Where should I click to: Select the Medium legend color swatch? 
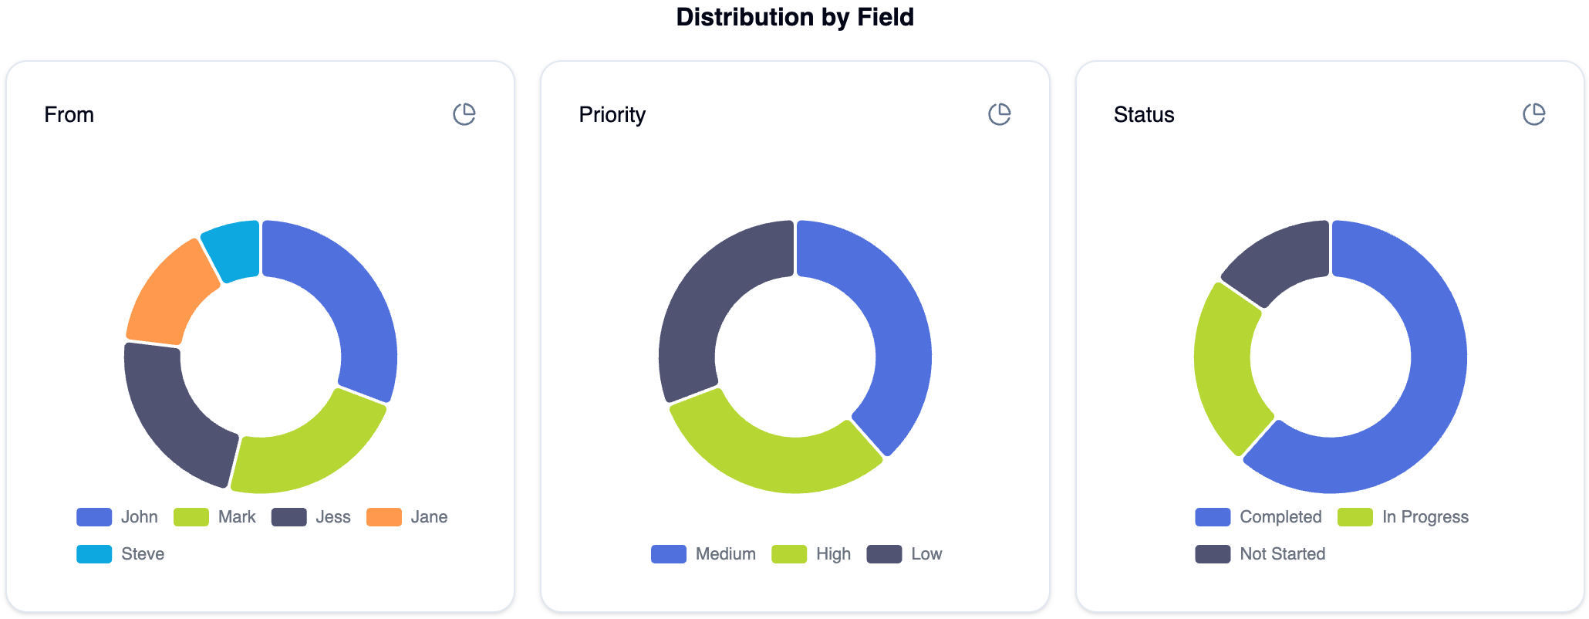coord(668,553)
